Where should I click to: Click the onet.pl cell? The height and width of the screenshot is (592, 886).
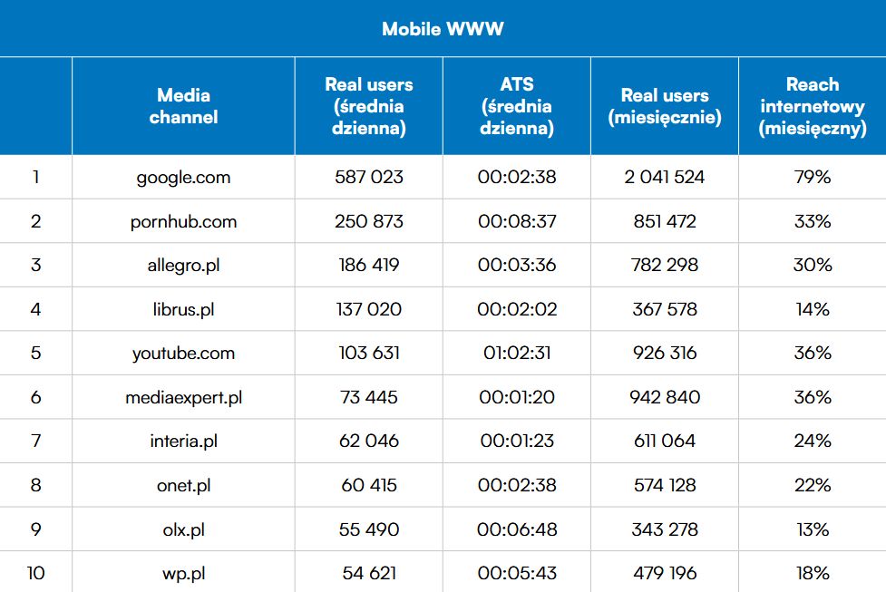pyautogui.click(x=184, y=485)
